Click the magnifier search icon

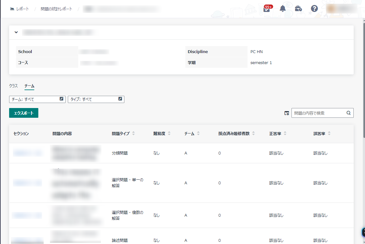point(348,113)
